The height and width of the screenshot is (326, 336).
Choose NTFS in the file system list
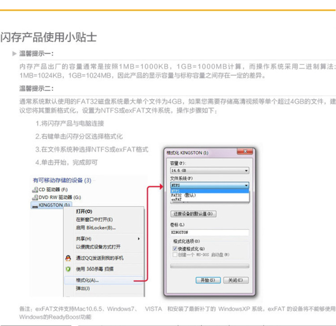(x=210, y=191)
